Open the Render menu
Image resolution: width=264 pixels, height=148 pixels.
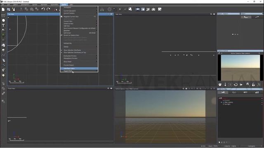35,5
